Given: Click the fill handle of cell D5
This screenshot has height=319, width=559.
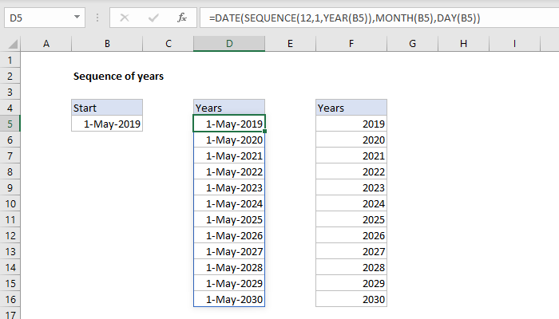Looking at the screenshot, I should pyautogui.click(x=265, y=132).
